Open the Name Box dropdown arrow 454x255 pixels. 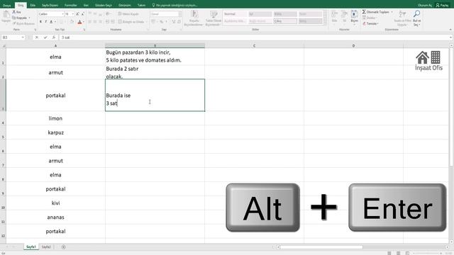(23, 38)
